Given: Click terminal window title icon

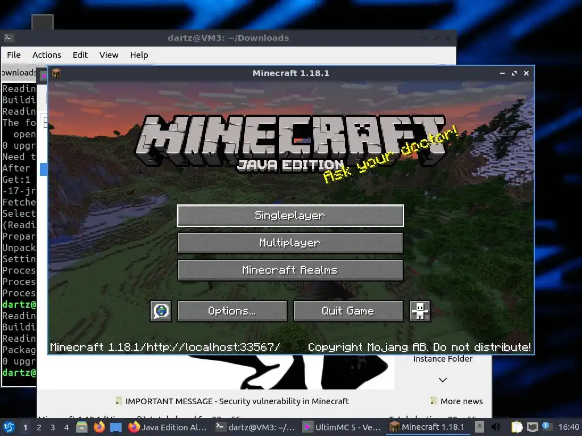Looking at the screenshot, I should 9,37.
